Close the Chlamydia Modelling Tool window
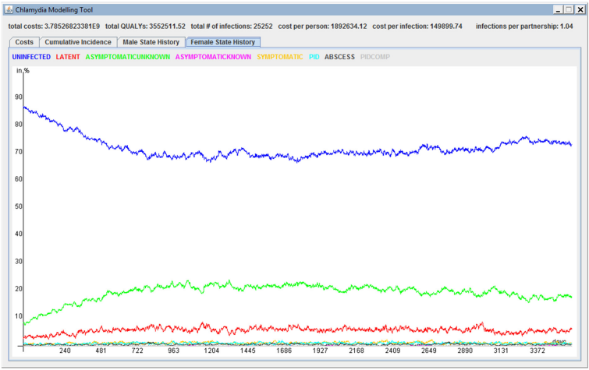Image resolution: width=589 pixels, height=370 pixels. coord(580,9)
